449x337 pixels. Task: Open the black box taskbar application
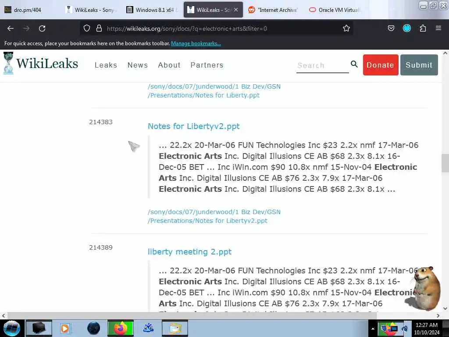click(x=39, y=328)
